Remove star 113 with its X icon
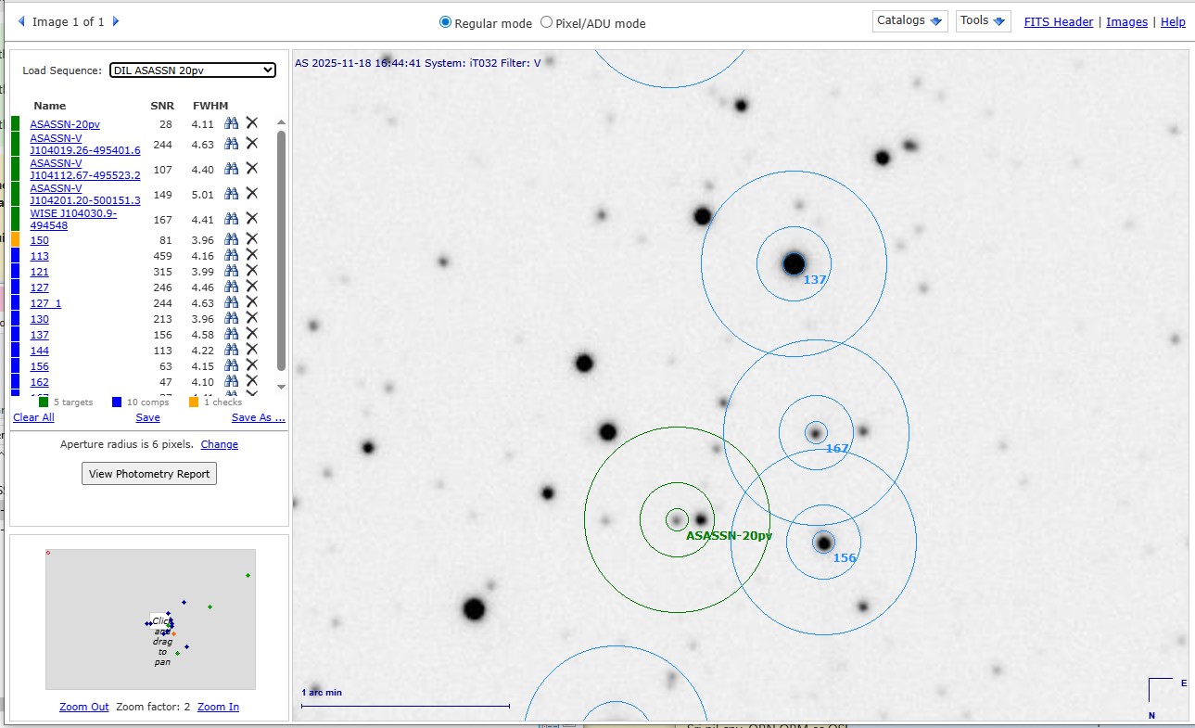 pos(251,255)
